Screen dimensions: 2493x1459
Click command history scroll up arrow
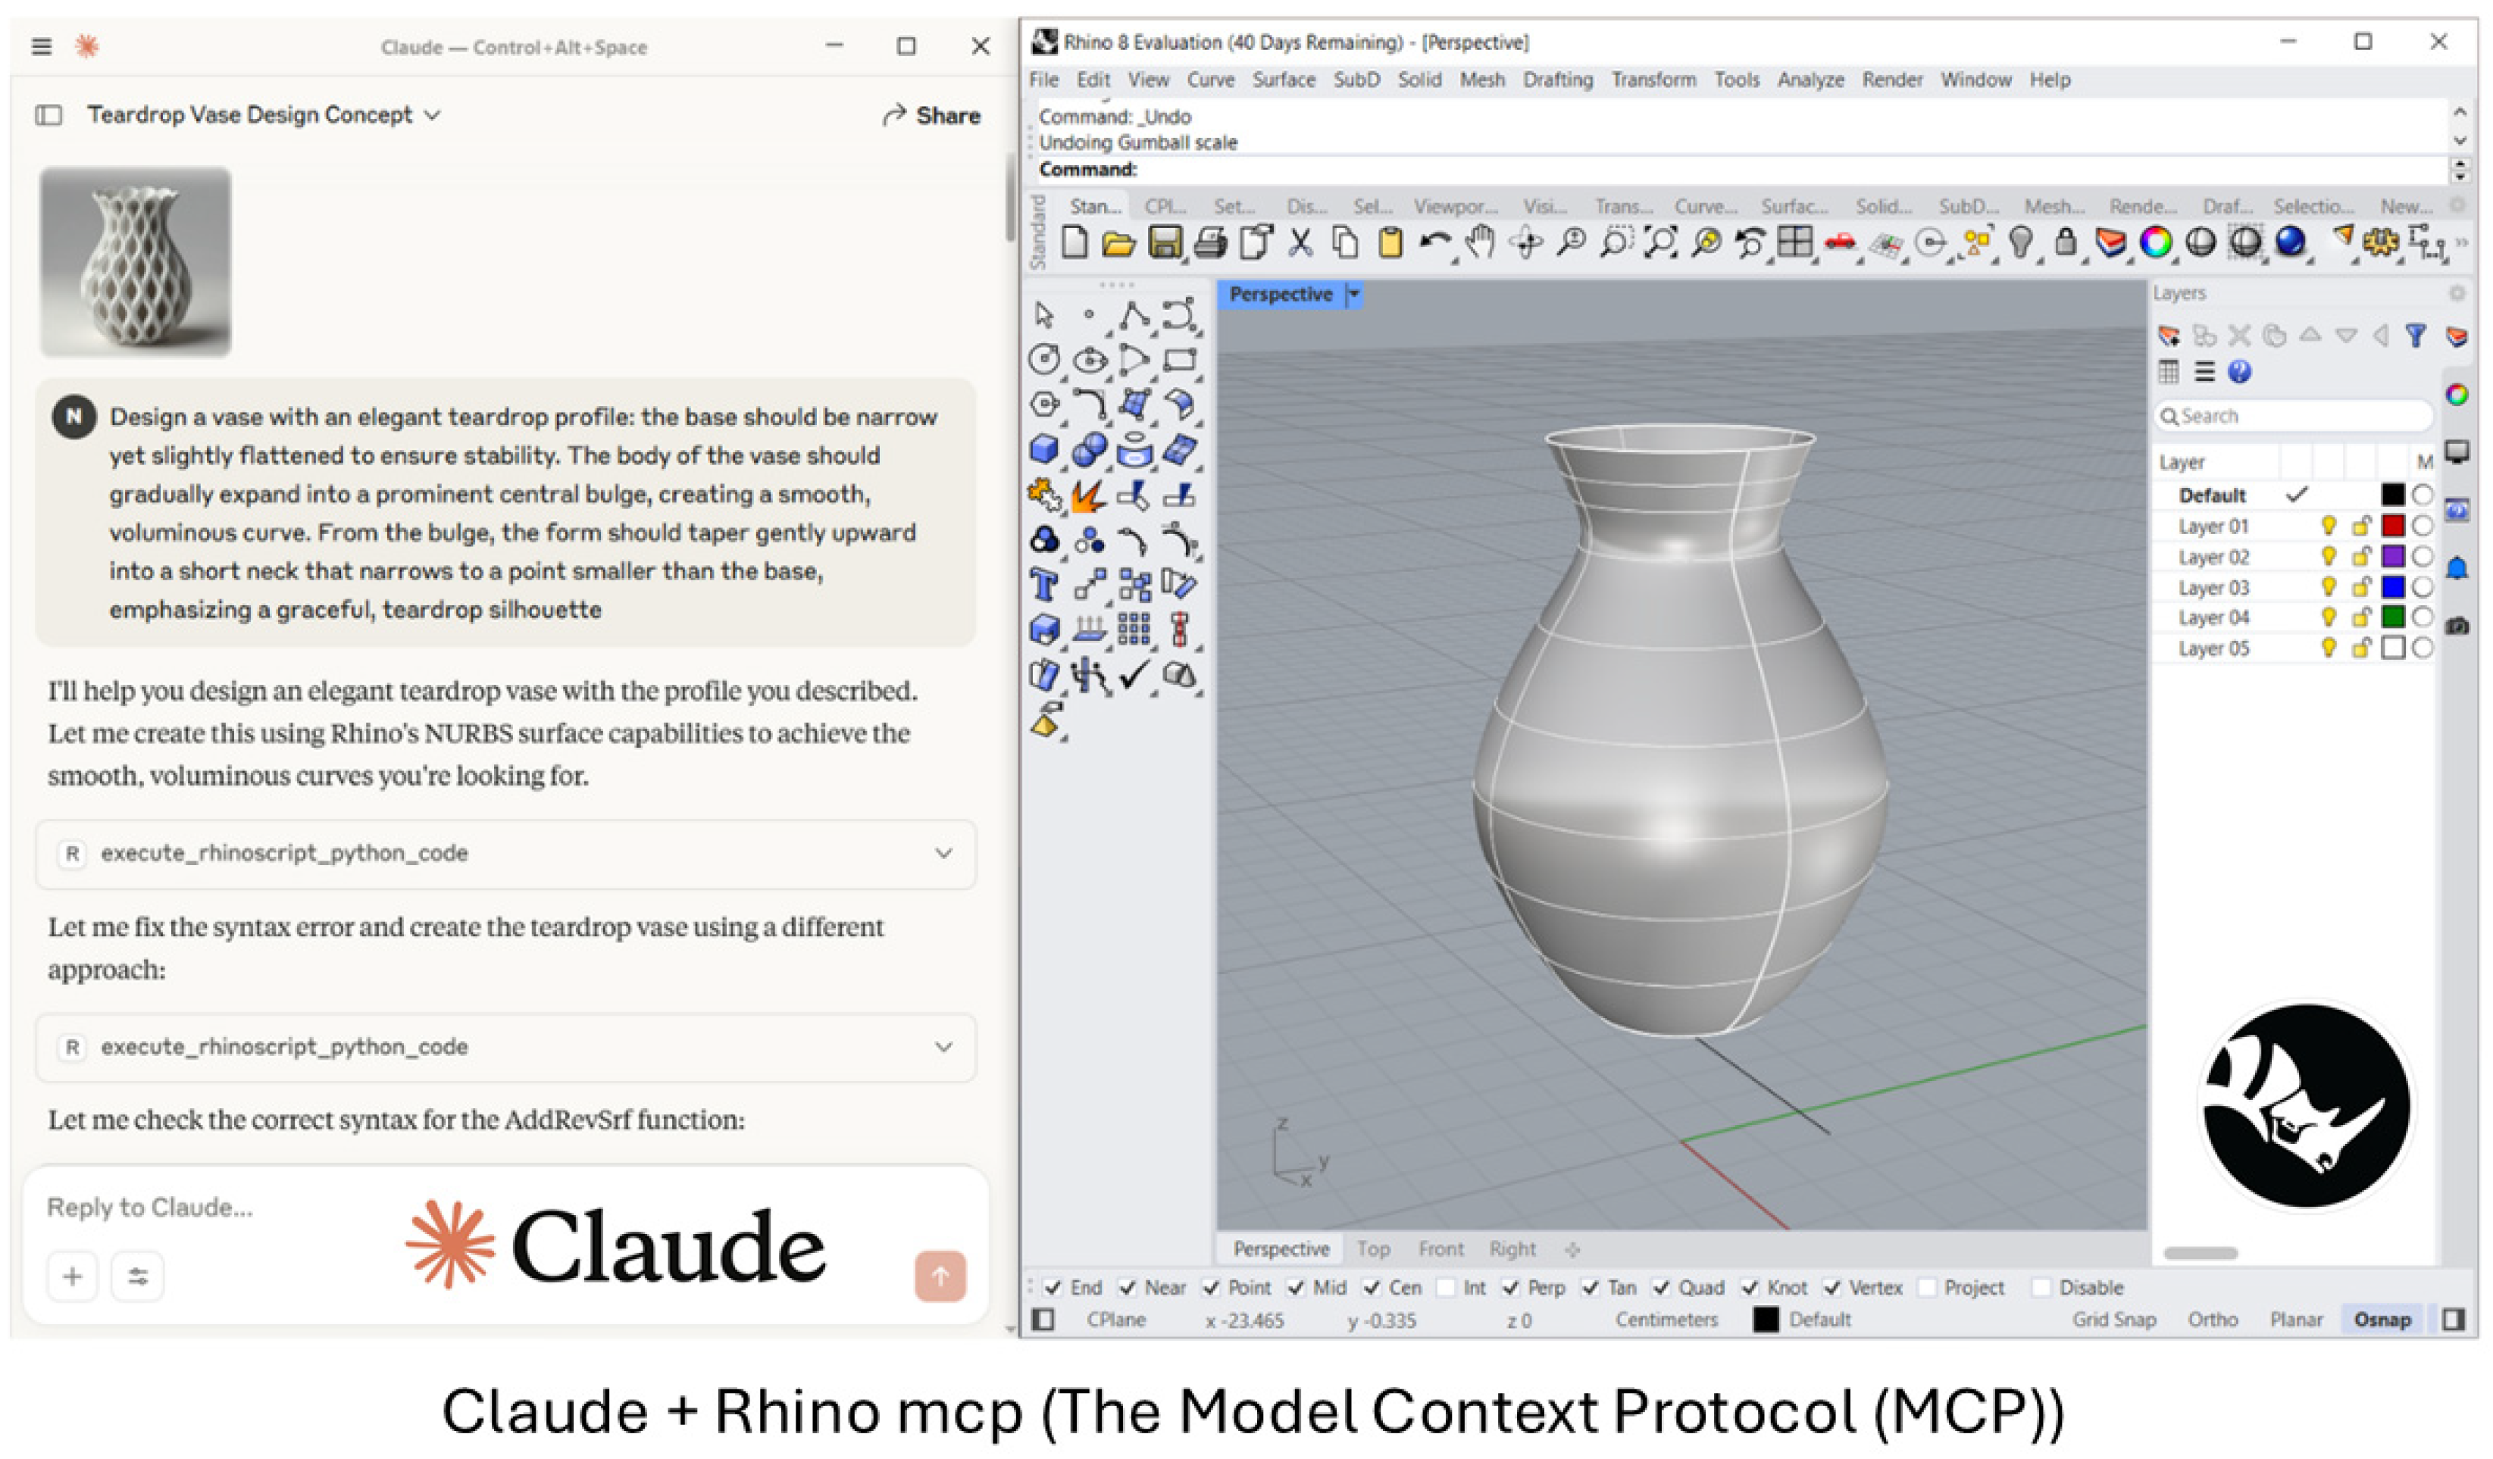coord(2460,113)
